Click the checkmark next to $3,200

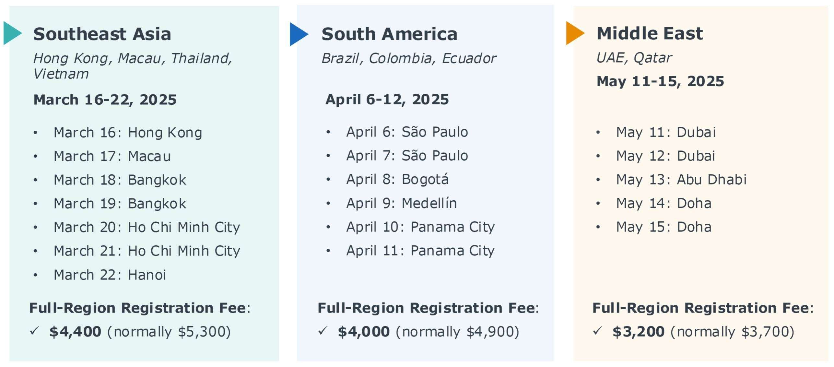[597, 331]
